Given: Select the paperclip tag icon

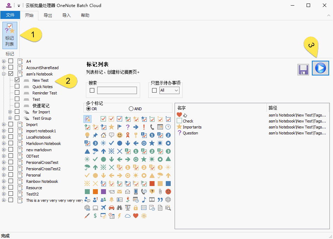Looking at the screenshot, I should click(160, 192).
